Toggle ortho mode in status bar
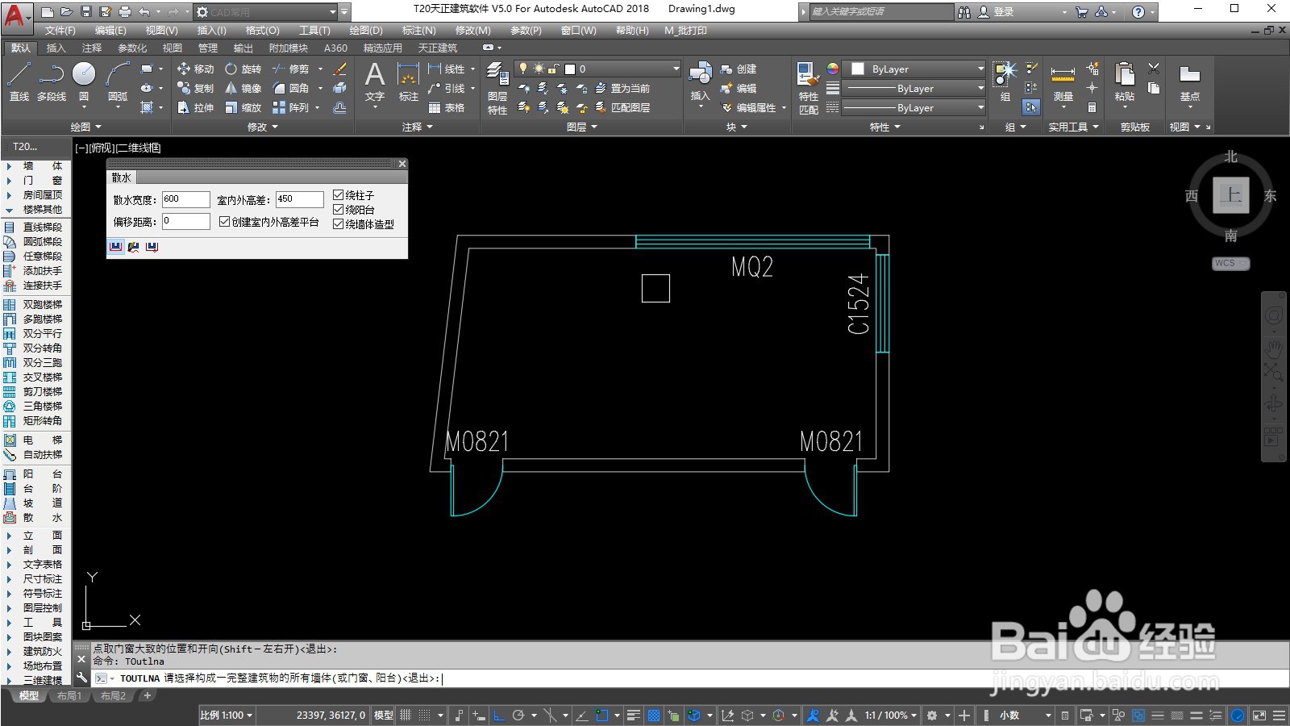The image size is (1290, 726). [499, 715]
